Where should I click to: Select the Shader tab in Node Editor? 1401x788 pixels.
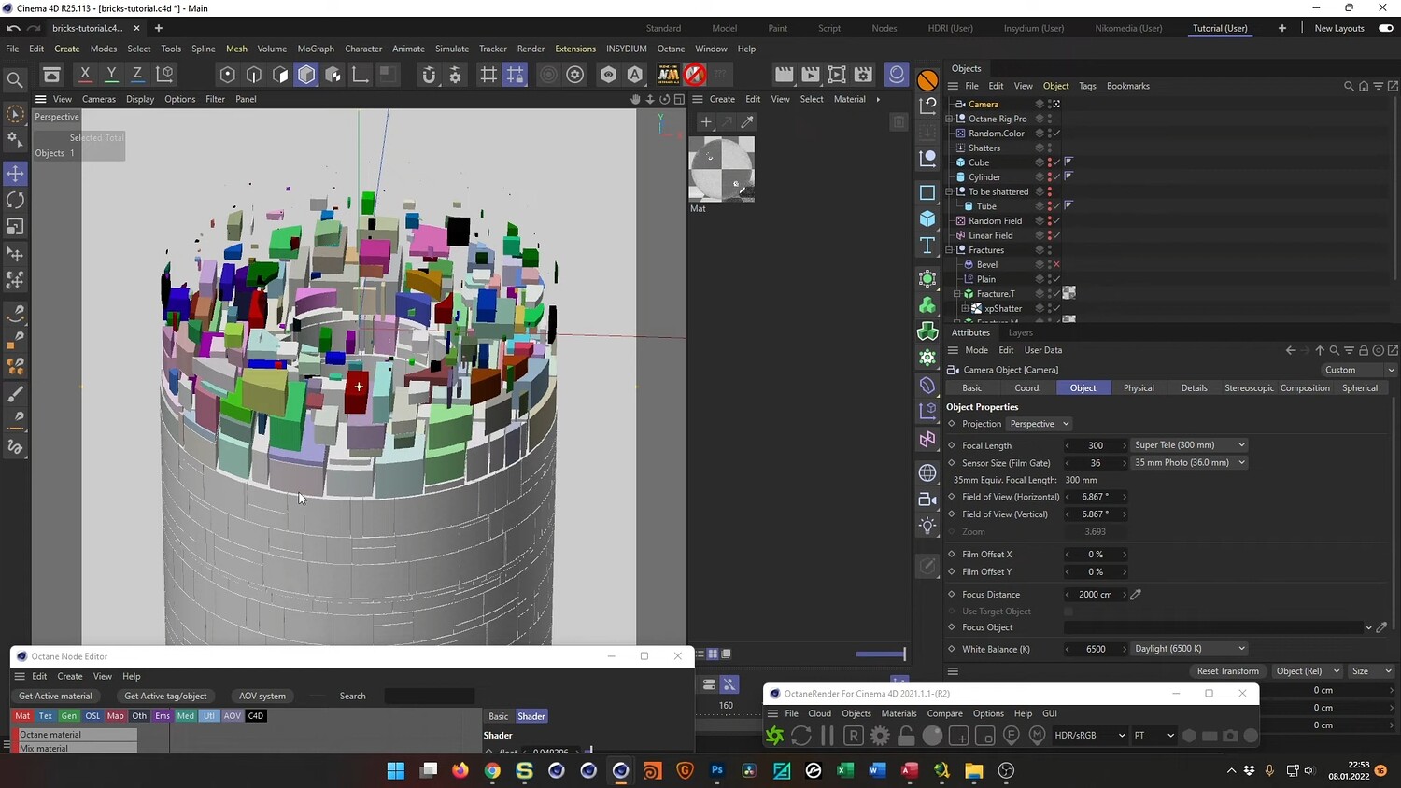click(531, 716)
